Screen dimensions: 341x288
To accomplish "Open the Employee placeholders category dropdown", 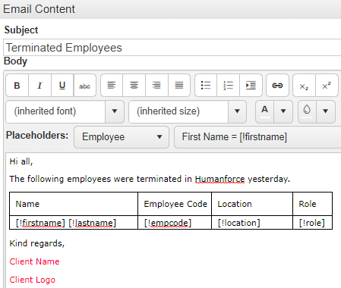I will click(x=122, y=137).
